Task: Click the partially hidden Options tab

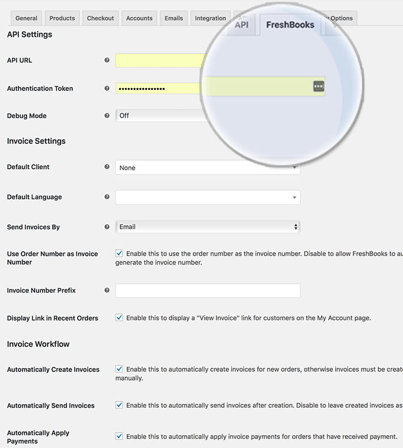Action: point(341,18)
